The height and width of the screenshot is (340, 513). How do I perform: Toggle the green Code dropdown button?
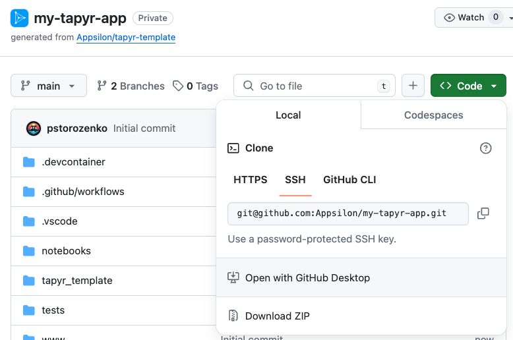468,86
